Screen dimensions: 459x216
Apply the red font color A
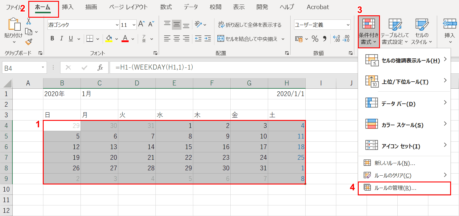(125, 39)
